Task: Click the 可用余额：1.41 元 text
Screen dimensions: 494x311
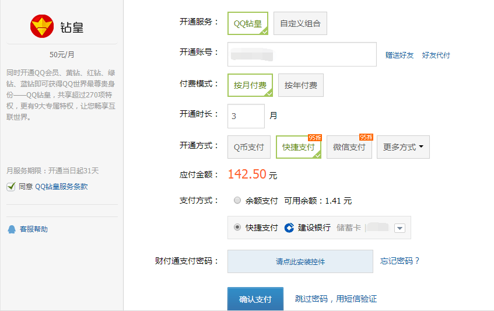Action: [x=318, y=201]
